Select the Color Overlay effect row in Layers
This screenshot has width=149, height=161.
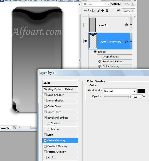[x=111, y=67]
